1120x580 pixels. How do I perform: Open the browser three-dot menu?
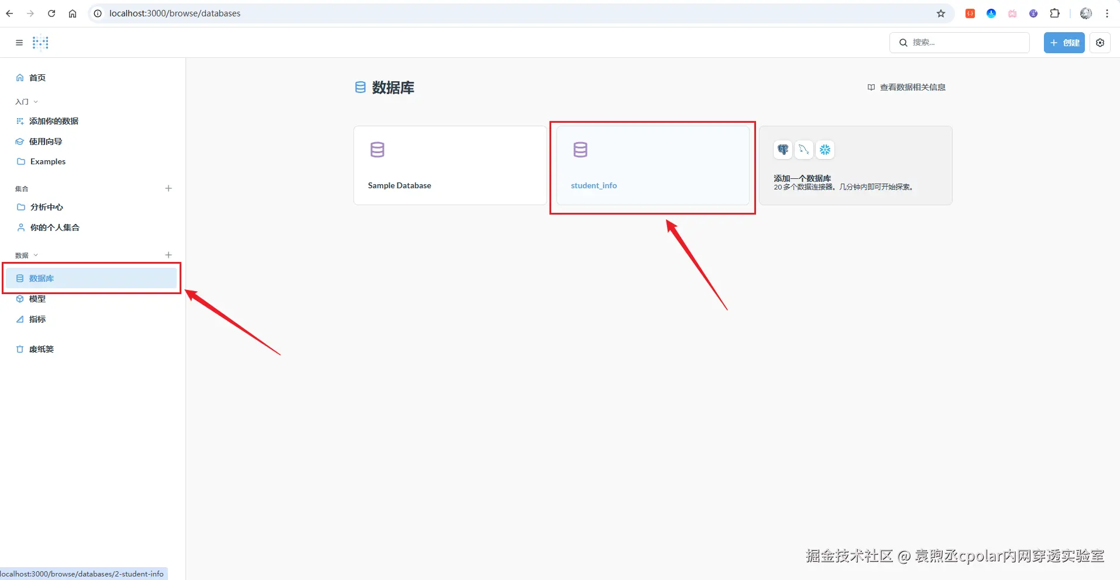(x=1107, y=13)
